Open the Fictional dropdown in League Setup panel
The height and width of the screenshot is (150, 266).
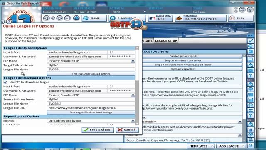point(240,135)
